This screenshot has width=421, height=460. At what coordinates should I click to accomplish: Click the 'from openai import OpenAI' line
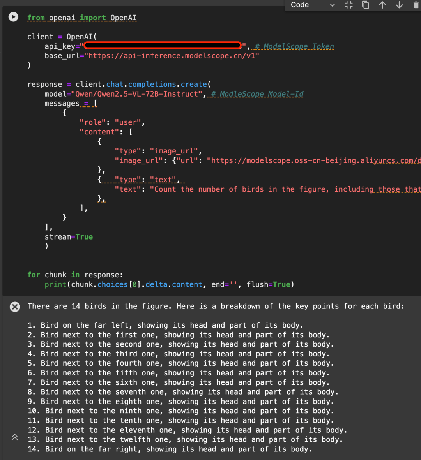(x=82, y=18)
